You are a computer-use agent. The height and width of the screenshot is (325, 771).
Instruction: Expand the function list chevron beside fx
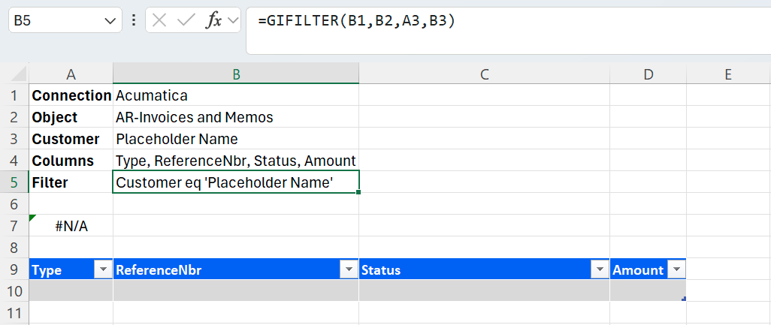(x=232, y=21)
